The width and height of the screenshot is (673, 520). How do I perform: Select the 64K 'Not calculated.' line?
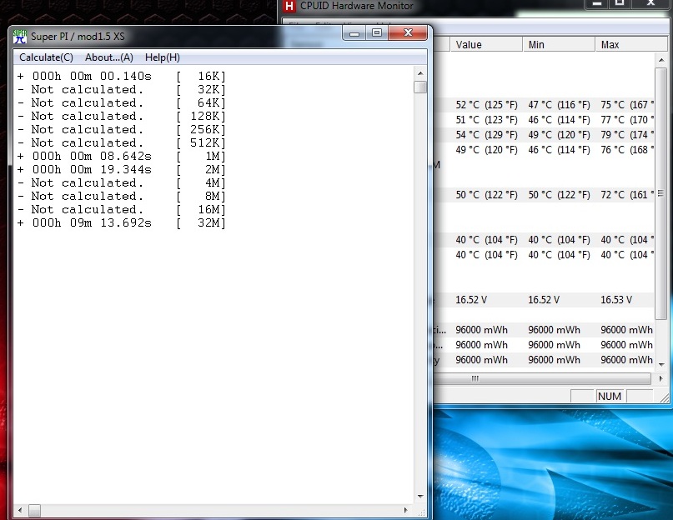(x=121, y=103)
